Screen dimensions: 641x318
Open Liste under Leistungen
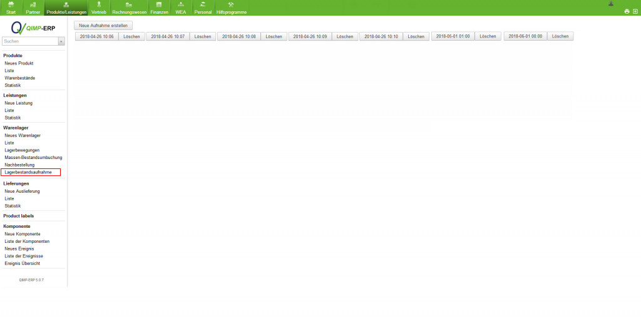point(9,110)
